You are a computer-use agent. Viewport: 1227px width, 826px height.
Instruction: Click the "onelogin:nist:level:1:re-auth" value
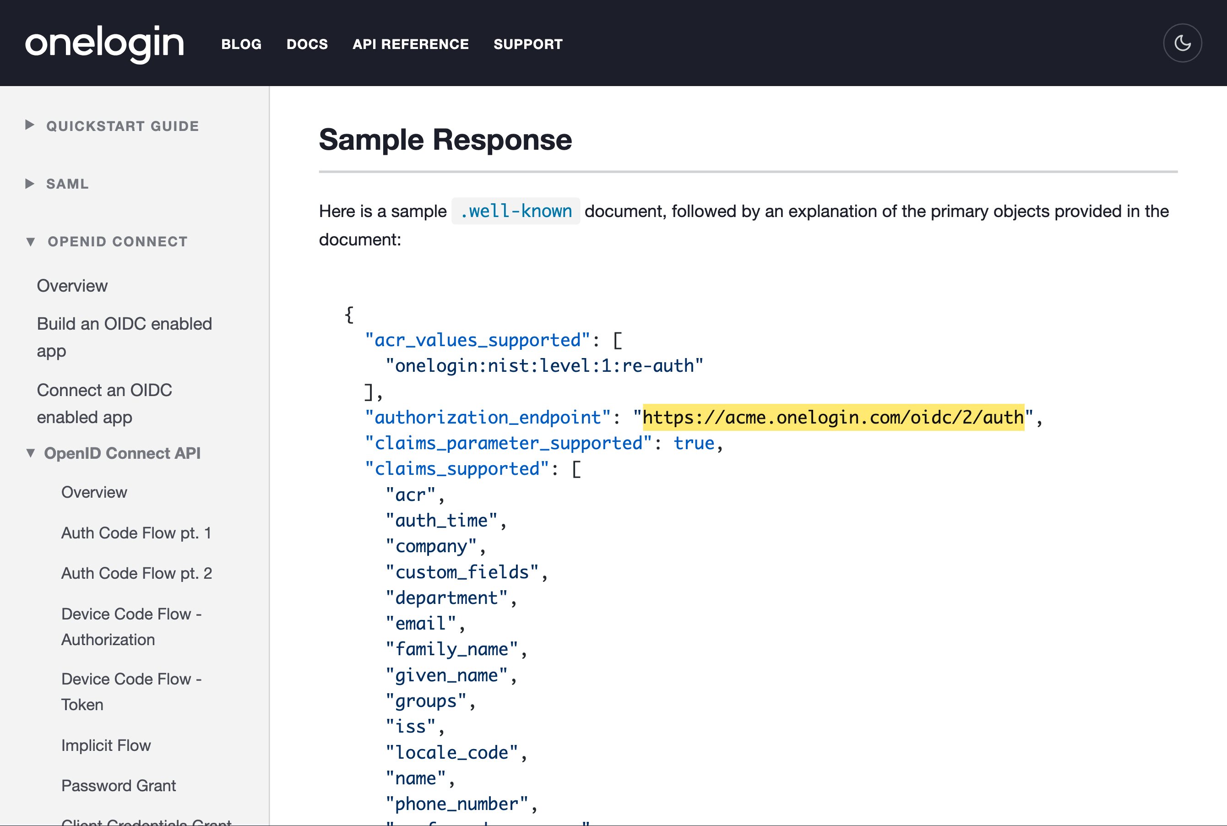click(x=544, y=365)
